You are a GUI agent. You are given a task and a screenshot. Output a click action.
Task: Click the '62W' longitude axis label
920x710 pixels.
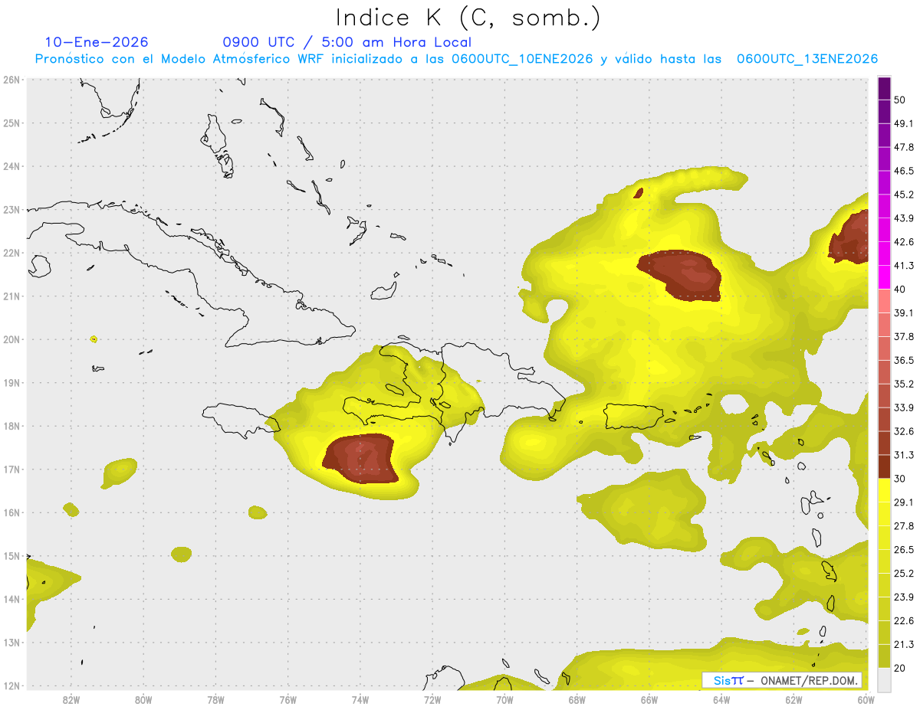[x=793, y=700]
